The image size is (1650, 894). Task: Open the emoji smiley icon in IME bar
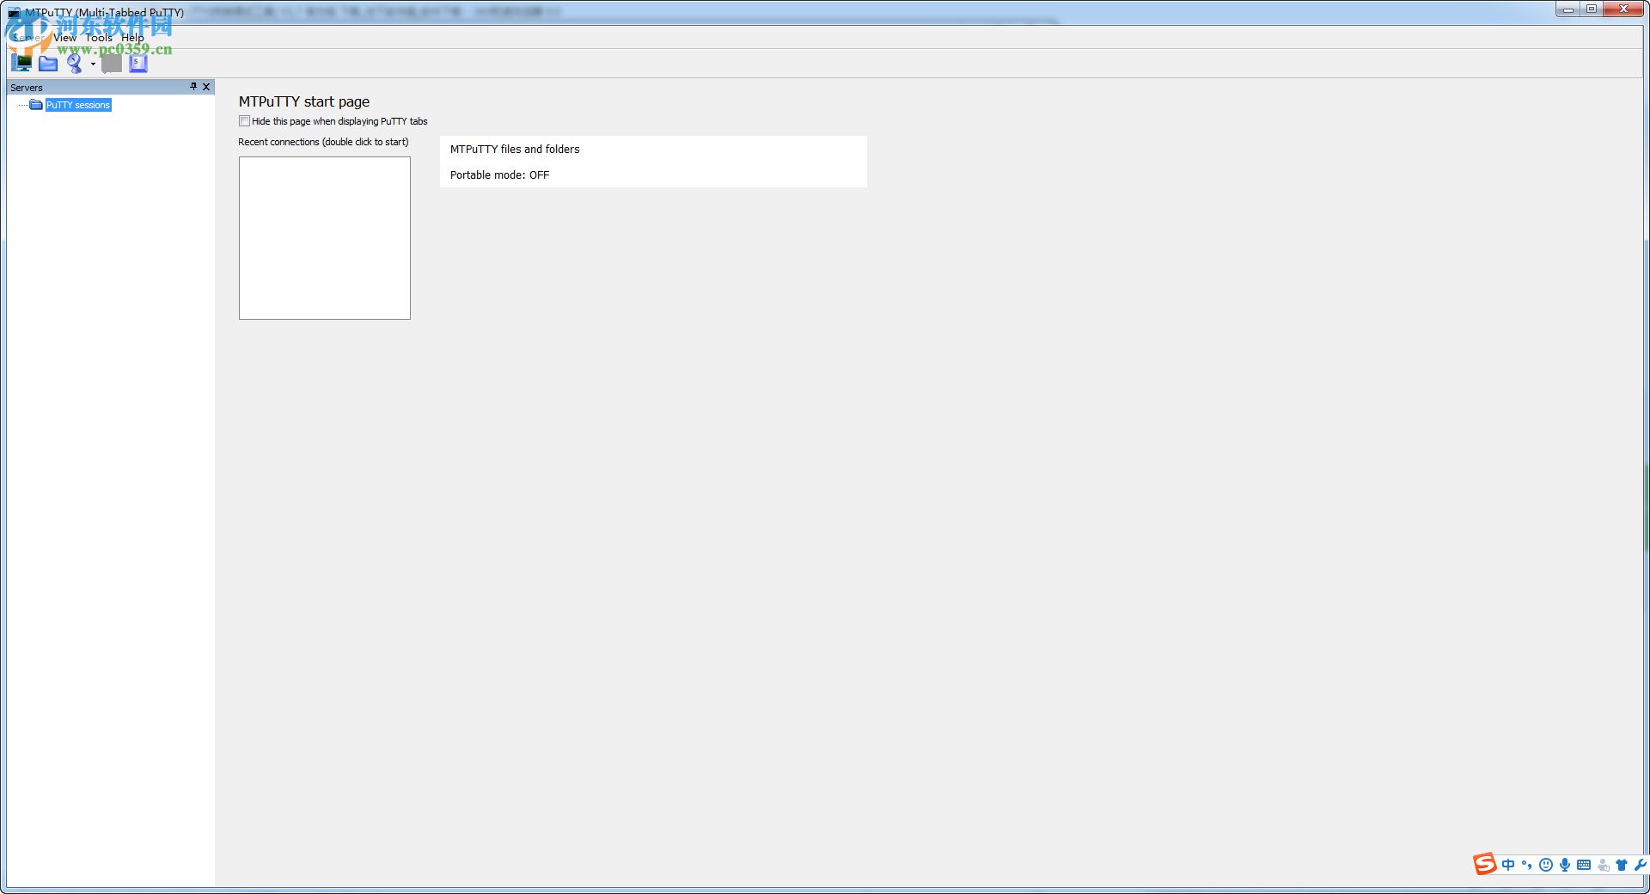(x=1546, y=865)
